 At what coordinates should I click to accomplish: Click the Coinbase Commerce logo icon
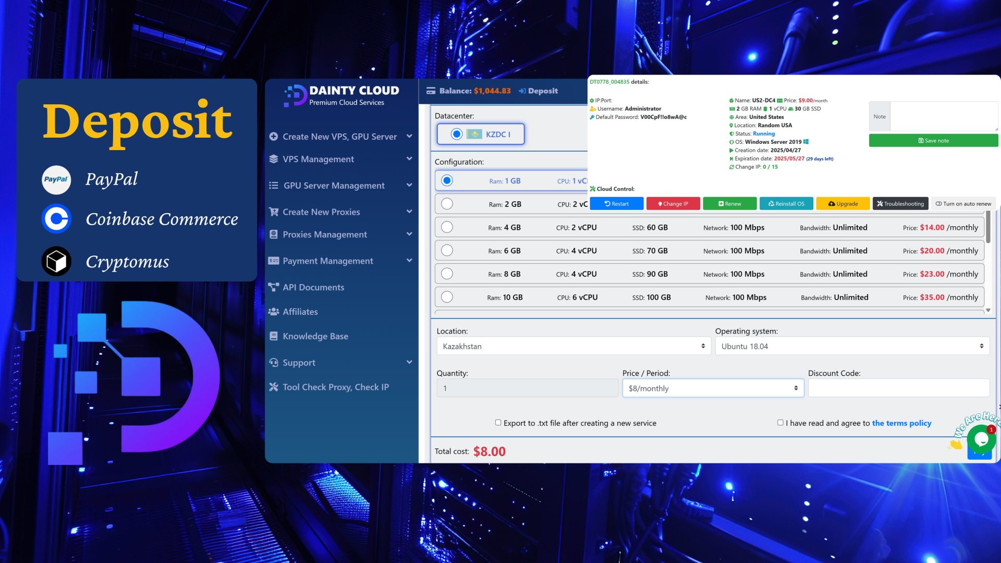tap(56, 219)
